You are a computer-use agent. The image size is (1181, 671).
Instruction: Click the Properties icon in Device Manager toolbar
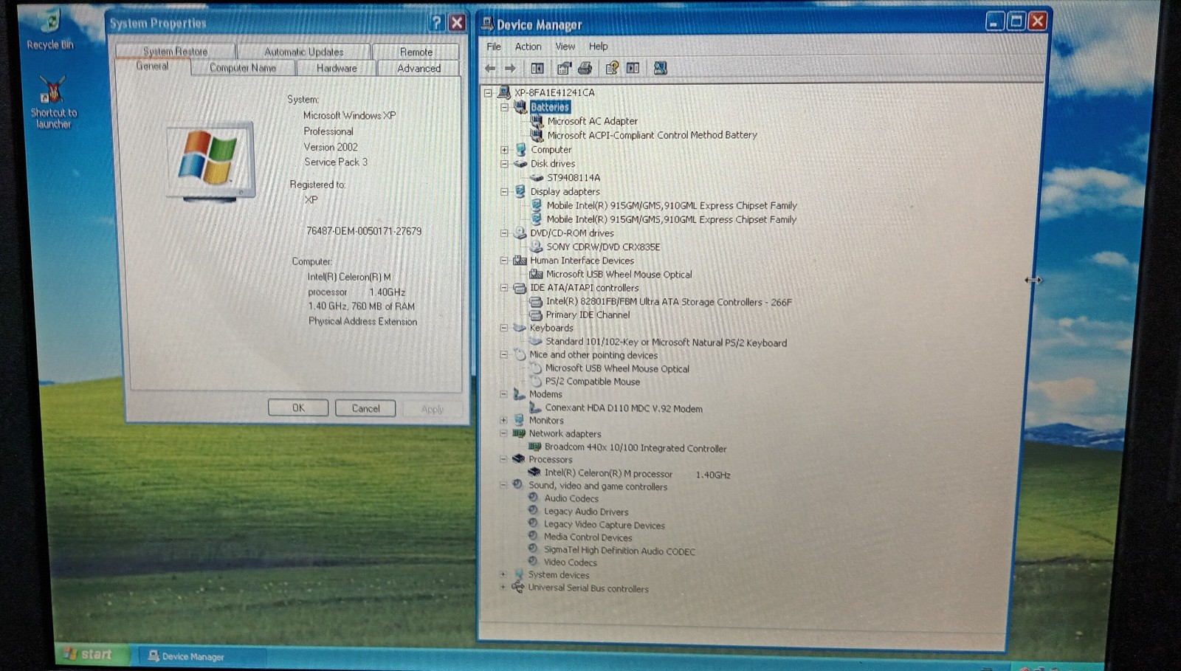(x=564, y=68)
